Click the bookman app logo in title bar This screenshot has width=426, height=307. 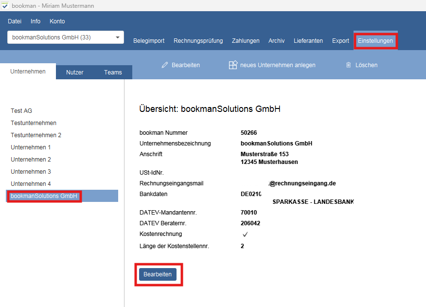(x=5, y=5)
